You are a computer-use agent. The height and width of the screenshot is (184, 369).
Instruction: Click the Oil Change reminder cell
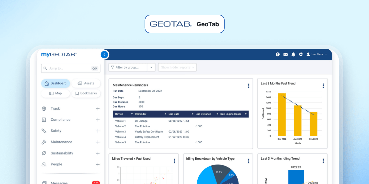coord(141,121)
